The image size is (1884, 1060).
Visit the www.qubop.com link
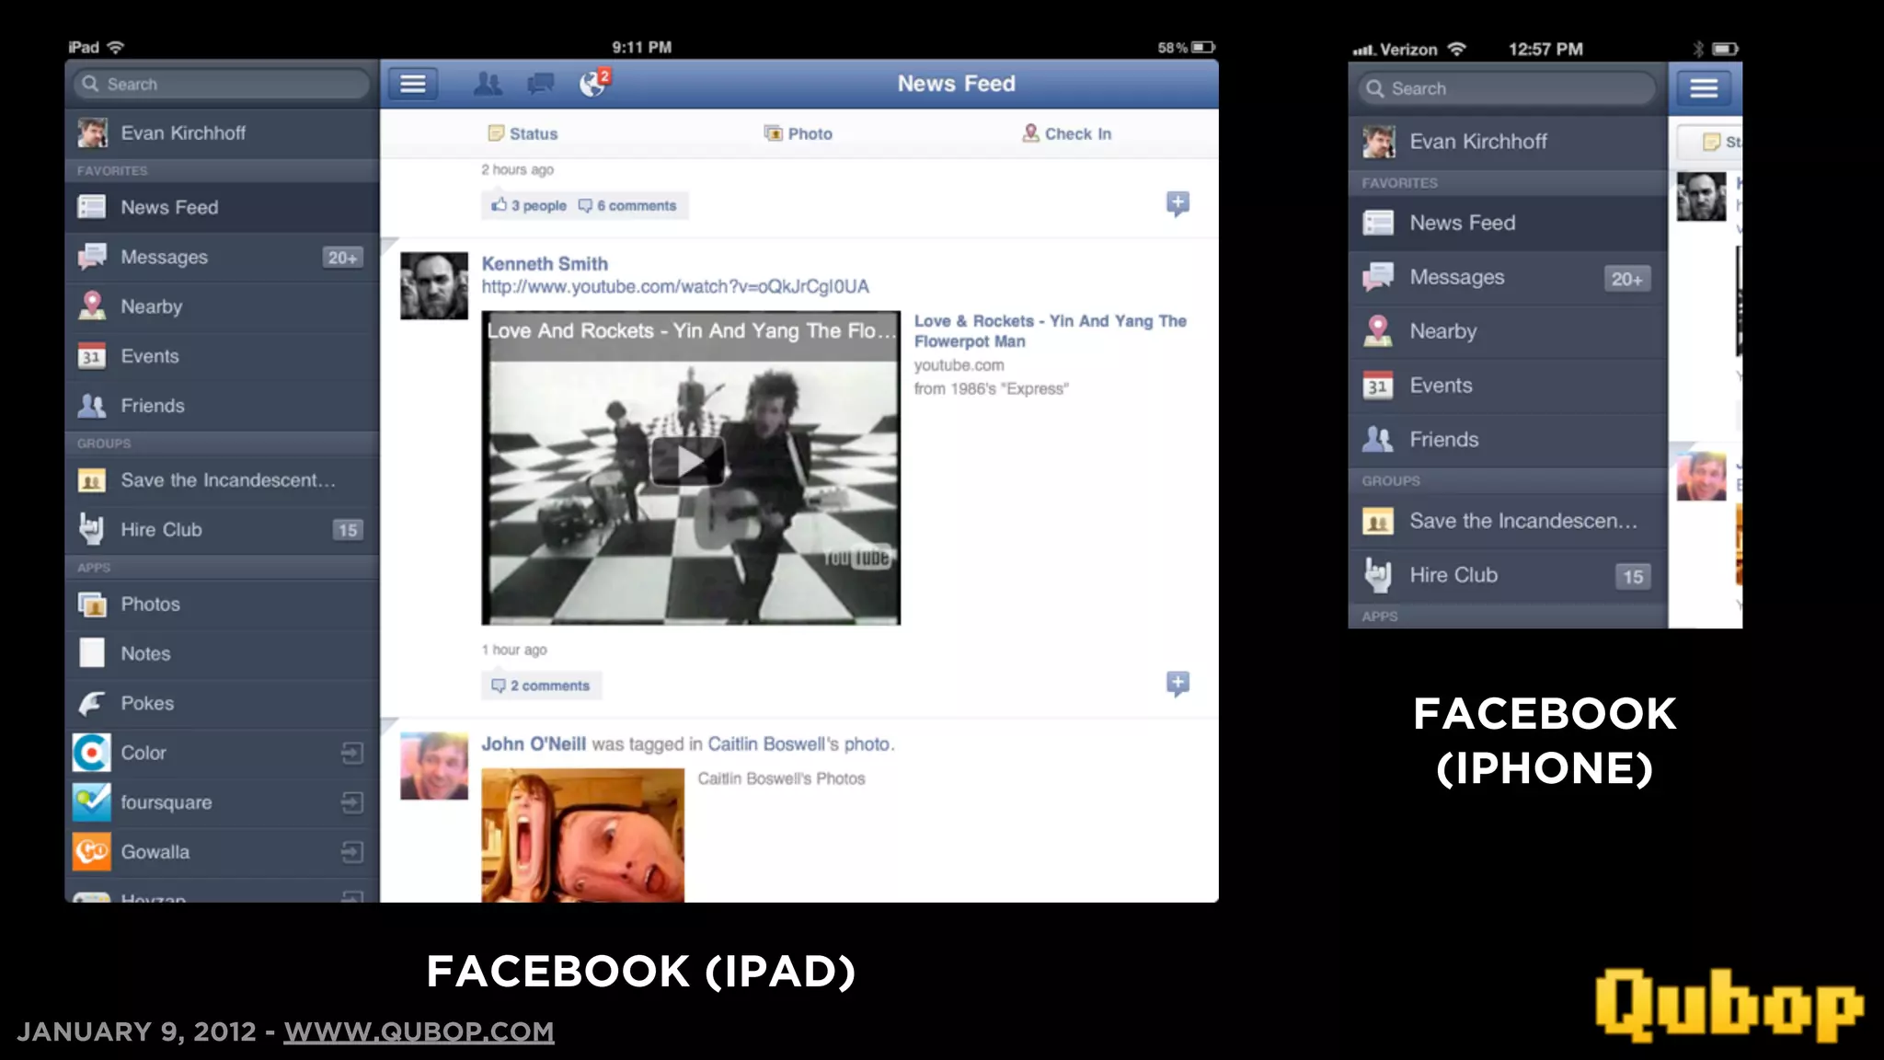[x=419, y=1031]
